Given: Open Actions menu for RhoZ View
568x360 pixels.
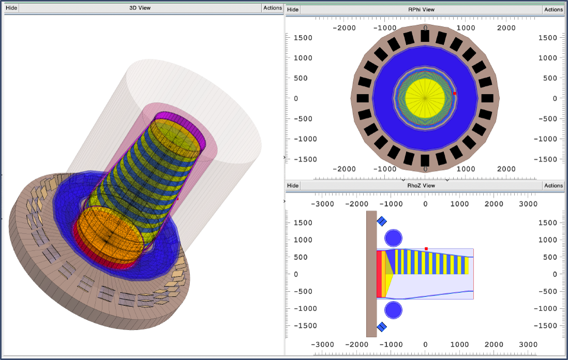Looking at the screenshot, I should point(553,185).
